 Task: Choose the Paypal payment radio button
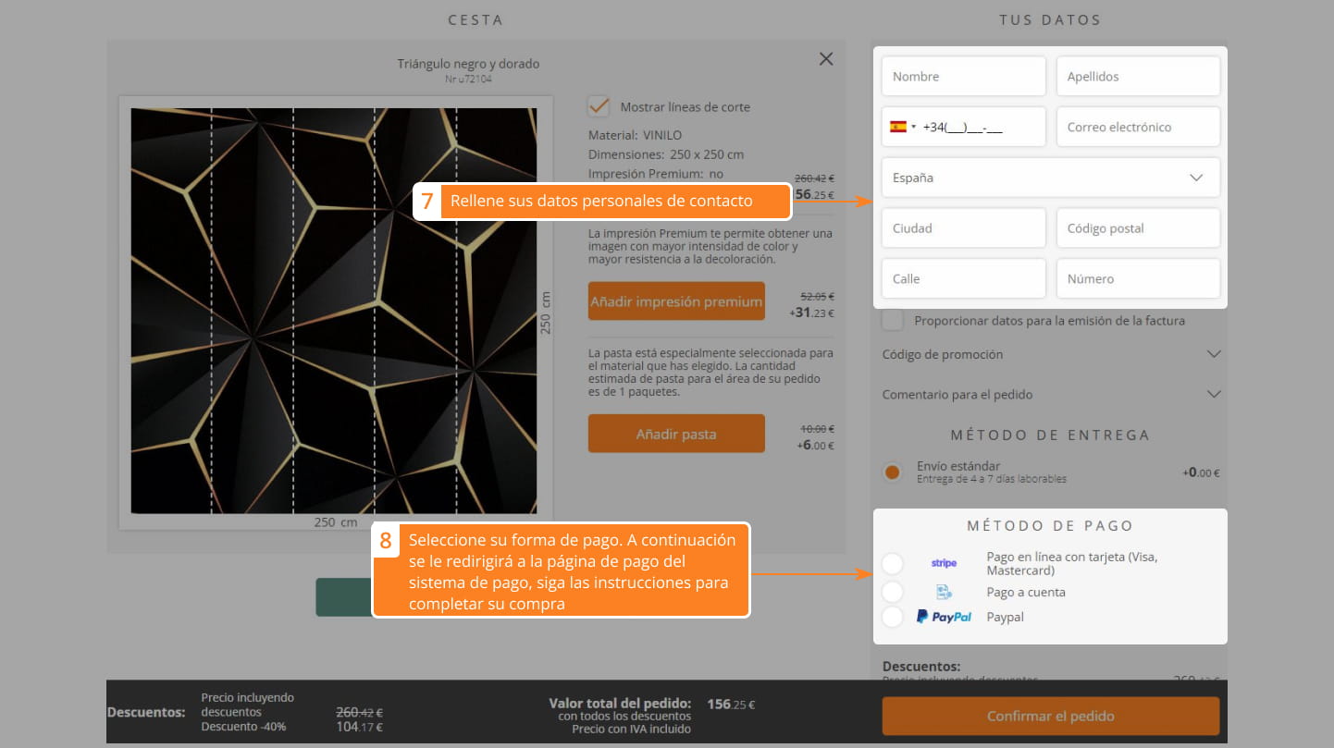click(x=892, y=617)
